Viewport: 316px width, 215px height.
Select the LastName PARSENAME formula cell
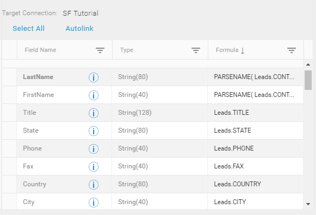click(x=255, y=77)
